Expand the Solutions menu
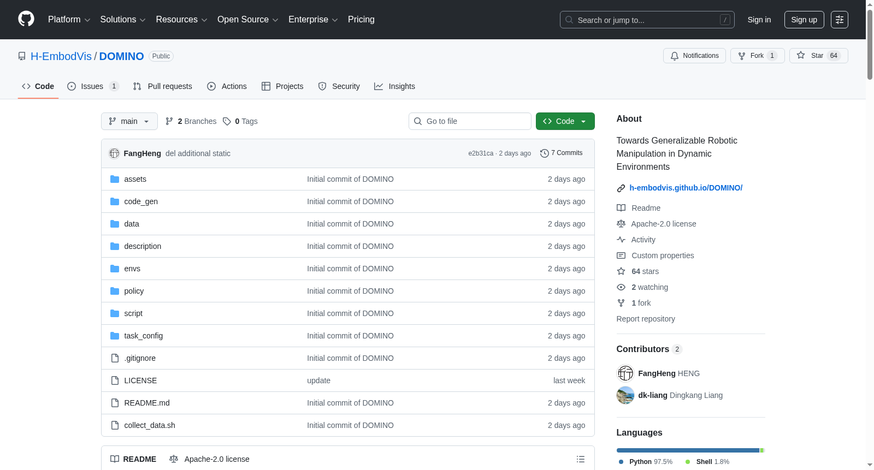Image resolution: width=874 pixels, height=470 pixels. click(x=123, y=20)
